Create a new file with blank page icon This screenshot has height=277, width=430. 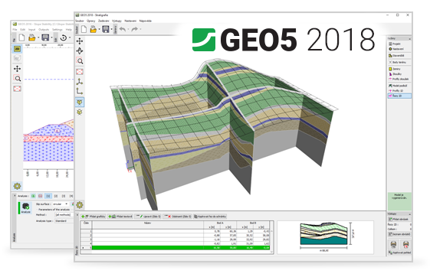[x=84, y=29]
